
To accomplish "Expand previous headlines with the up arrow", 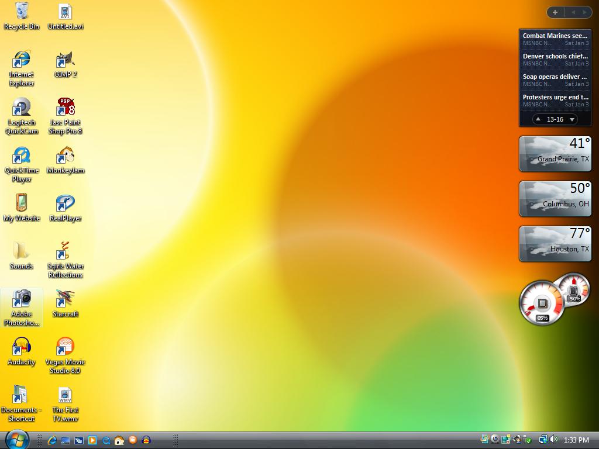I will tap(537, 119).
